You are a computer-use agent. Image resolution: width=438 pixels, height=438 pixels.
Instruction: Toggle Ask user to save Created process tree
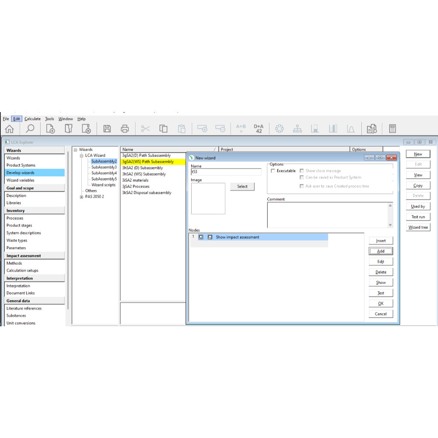click(x=302, y=186)
